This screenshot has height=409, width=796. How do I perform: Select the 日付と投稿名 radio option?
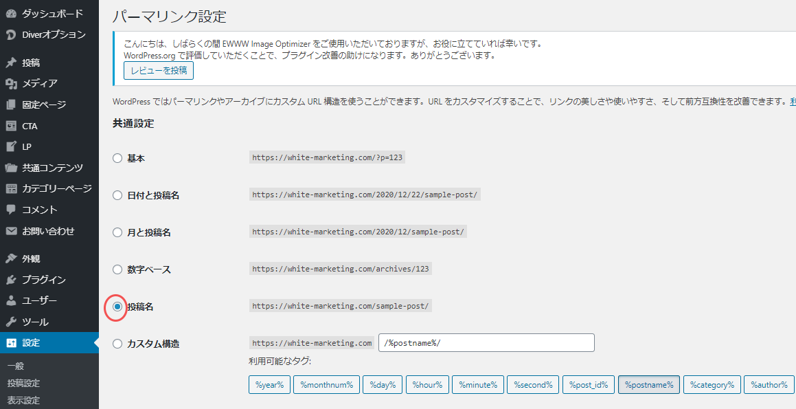pyautogui.click(x=117, y=195)
